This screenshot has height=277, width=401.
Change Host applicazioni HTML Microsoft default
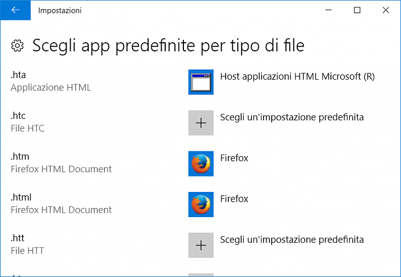point(297,76)
